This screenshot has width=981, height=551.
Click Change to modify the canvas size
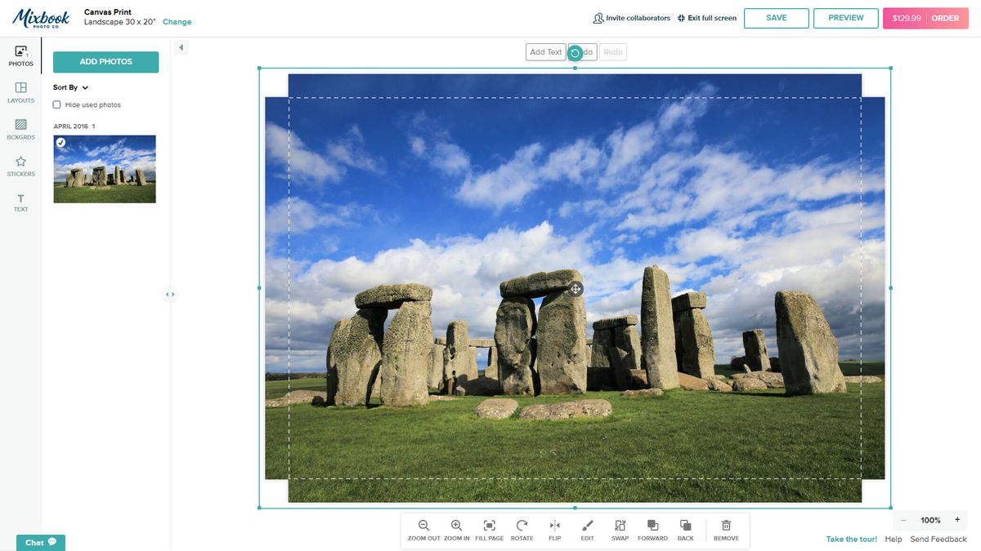click(x=177, y=21)
